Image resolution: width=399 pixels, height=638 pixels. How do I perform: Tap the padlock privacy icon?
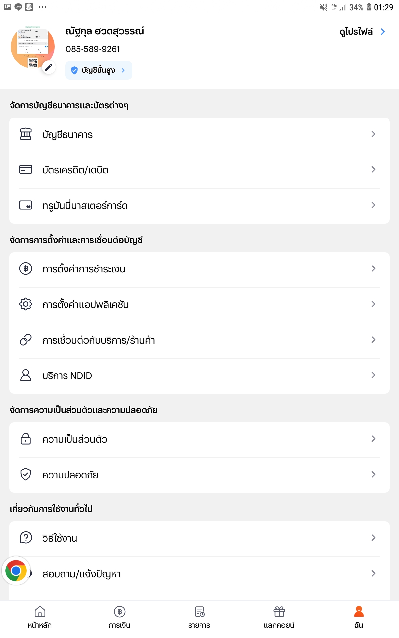26,439
